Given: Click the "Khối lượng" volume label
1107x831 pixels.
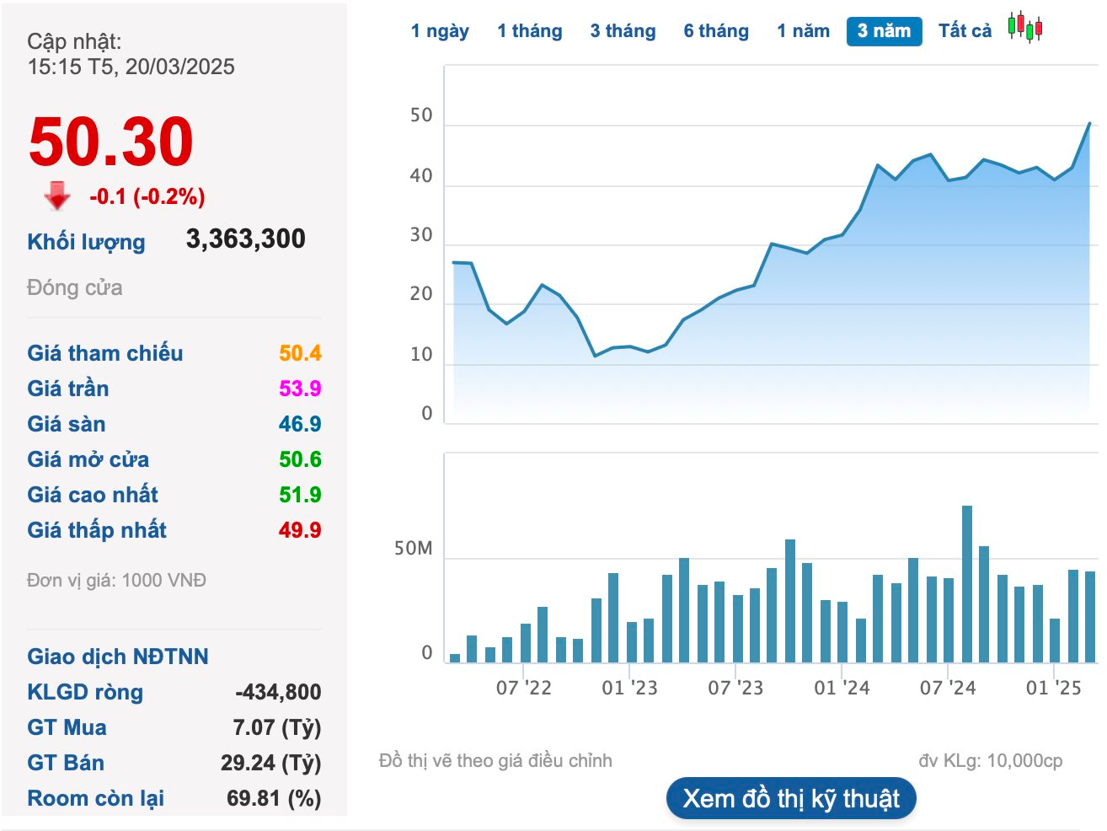Looking at the screenshot, I should pos(86,242).
